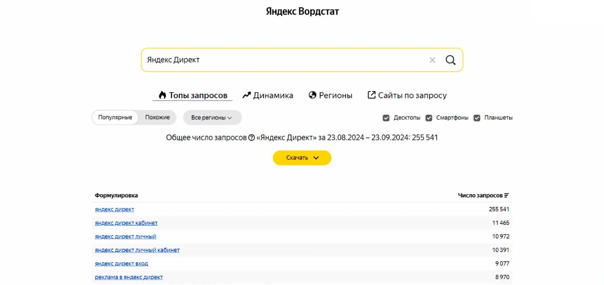Click into the Яндекс Директ search field
The height and width of the screenshot is (285, 604).
(284, 60)
